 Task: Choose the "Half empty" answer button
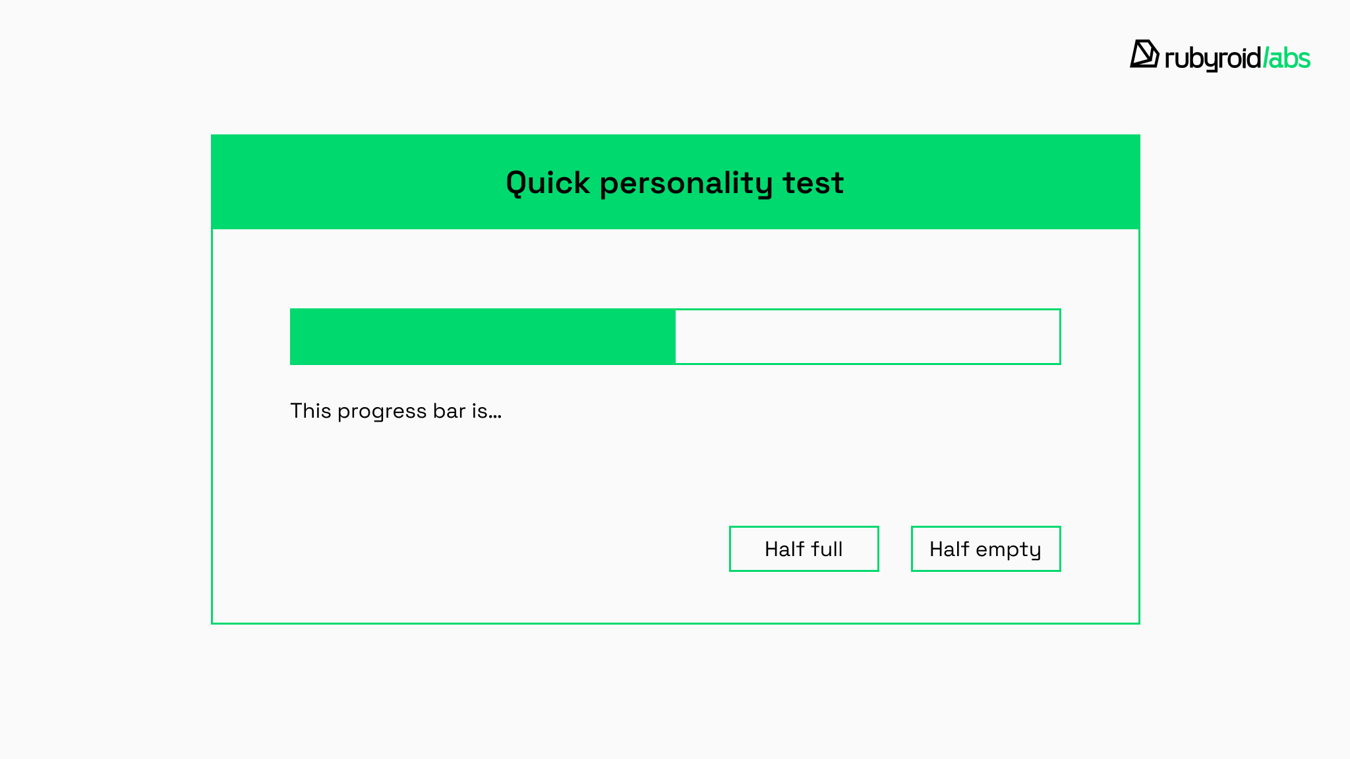985,549
